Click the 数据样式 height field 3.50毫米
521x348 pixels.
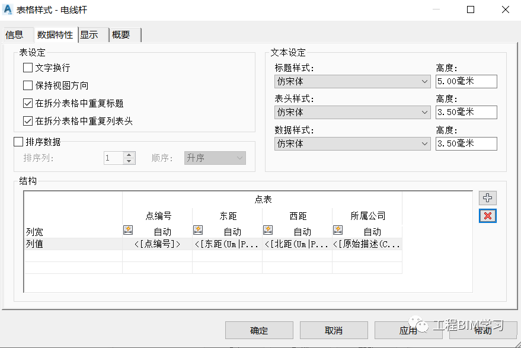[x=466, y=143]
